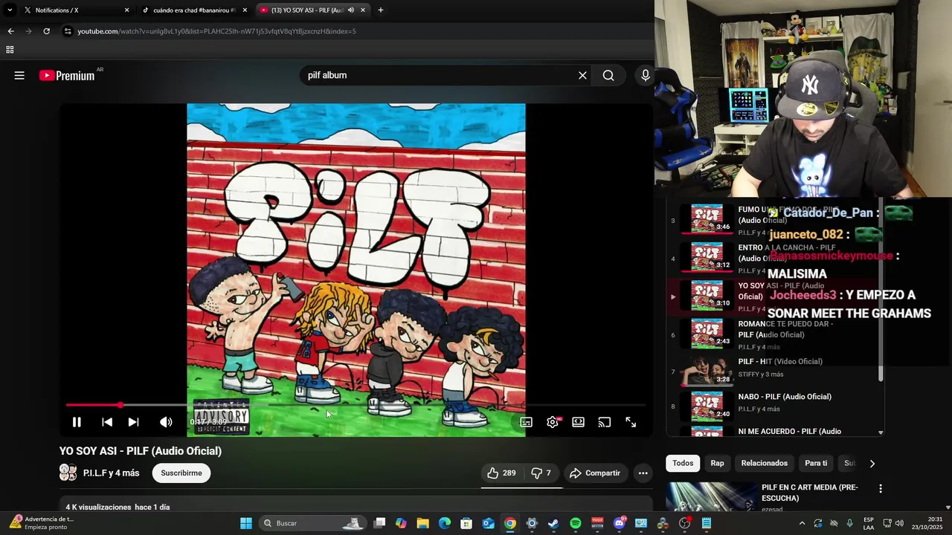Open the tab search dropdown arrow
This screenshot has height=535, width=952.
coord(9,10)
